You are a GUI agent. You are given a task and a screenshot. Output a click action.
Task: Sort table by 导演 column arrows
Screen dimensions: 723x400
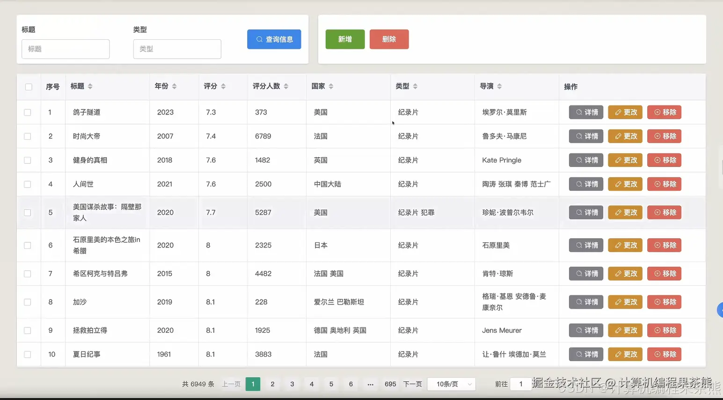click(x=499, y=86)
